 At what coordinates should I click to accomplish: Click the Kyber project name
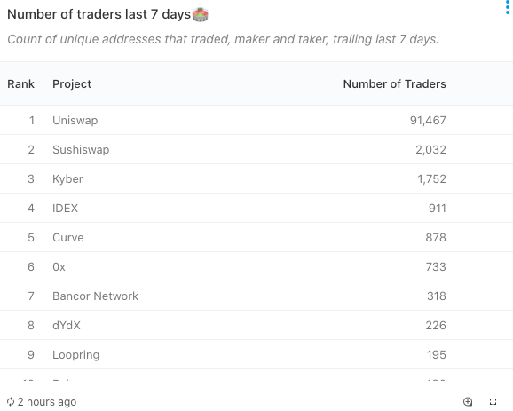click(x=67, y=179)
